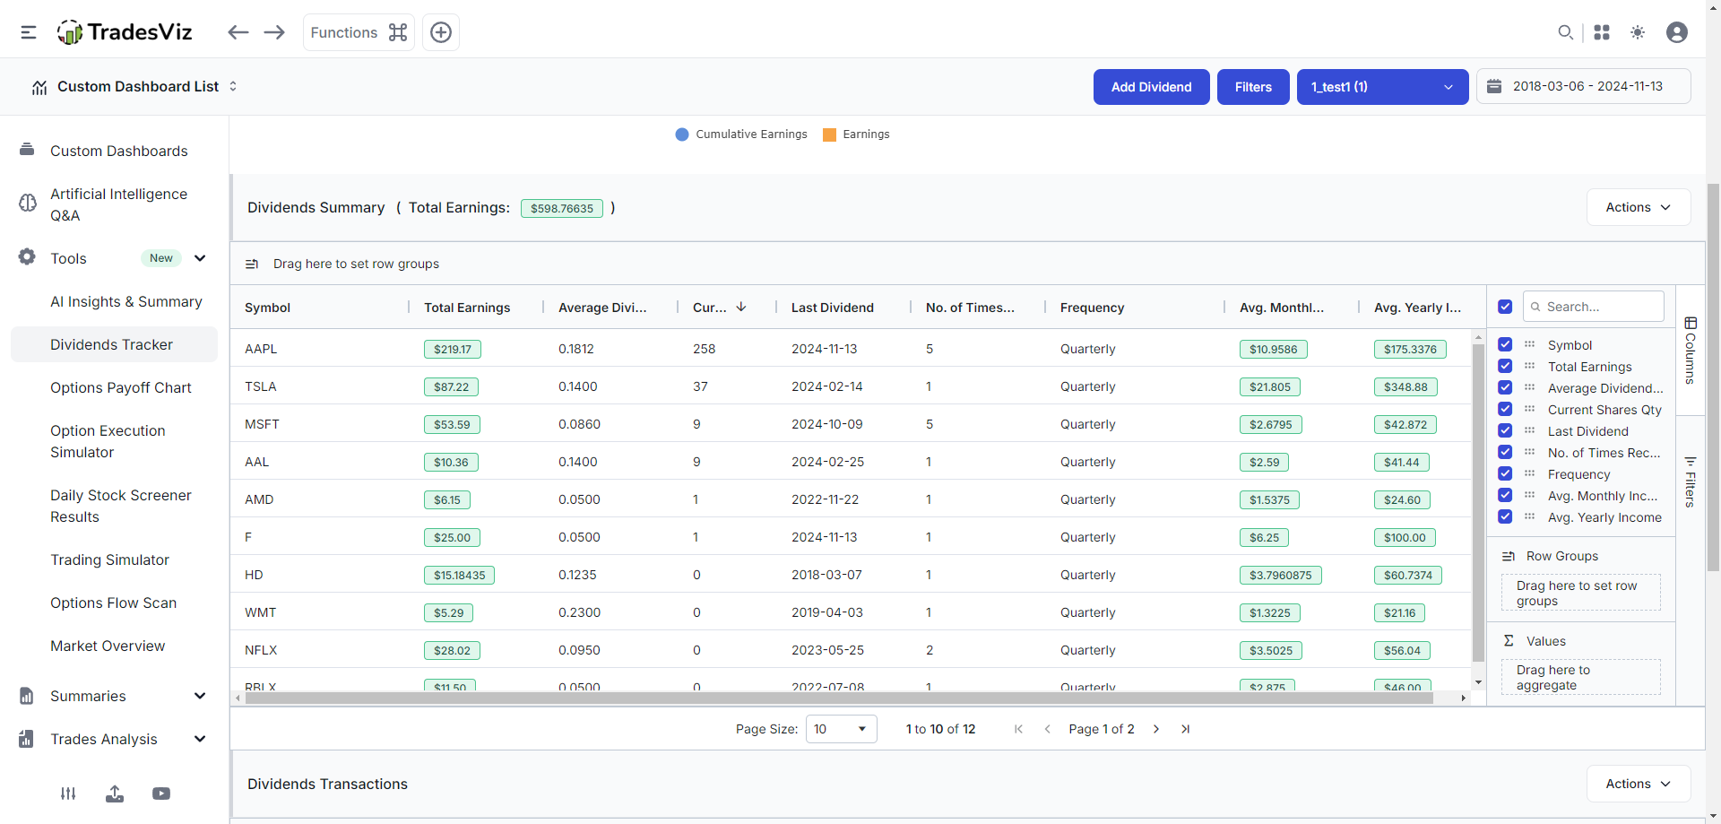1721x824 pixels.
Task: Click the Summaries sidebar icon
Action: (x=27, y=696)
